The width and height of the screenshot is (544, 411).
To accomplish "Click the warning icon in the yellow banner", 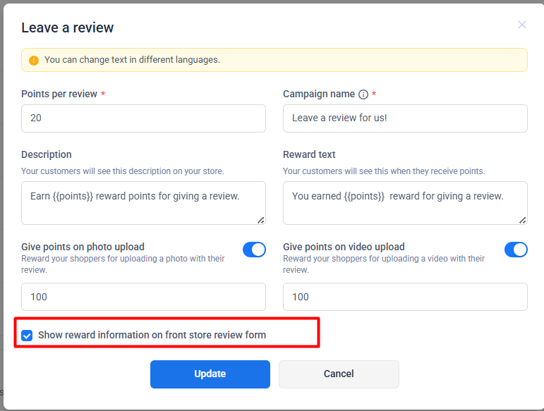I will 33,61.
